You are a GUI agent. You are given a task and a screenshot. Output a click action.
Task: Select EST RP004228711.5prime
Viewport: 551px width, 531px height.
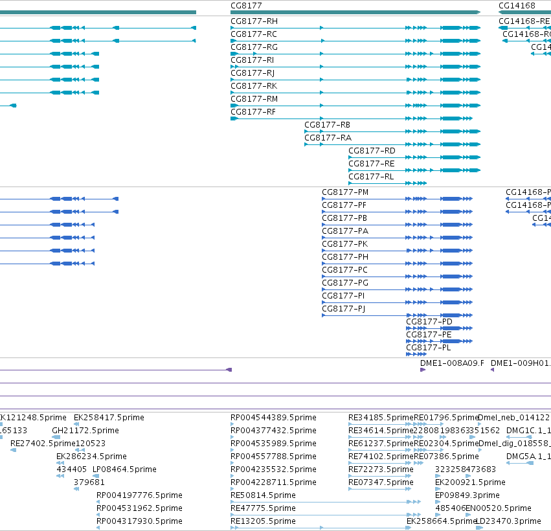[x=273, y=482]
